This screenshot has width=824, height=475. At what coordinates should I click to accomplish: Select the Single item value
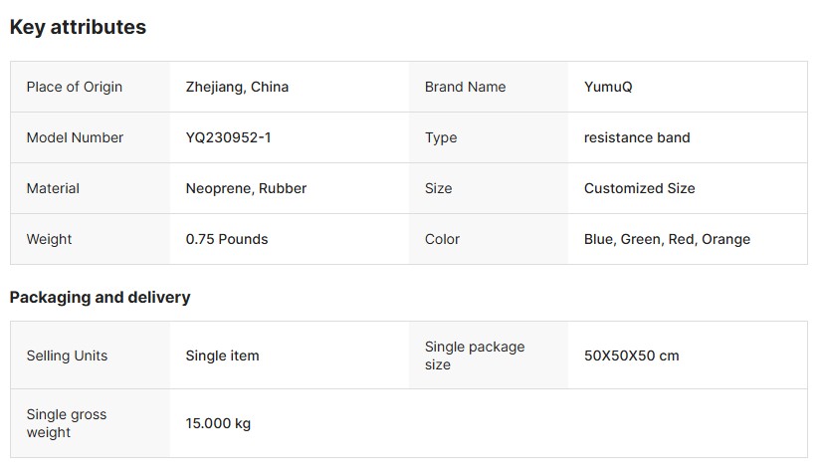click(x=222, y=356)
